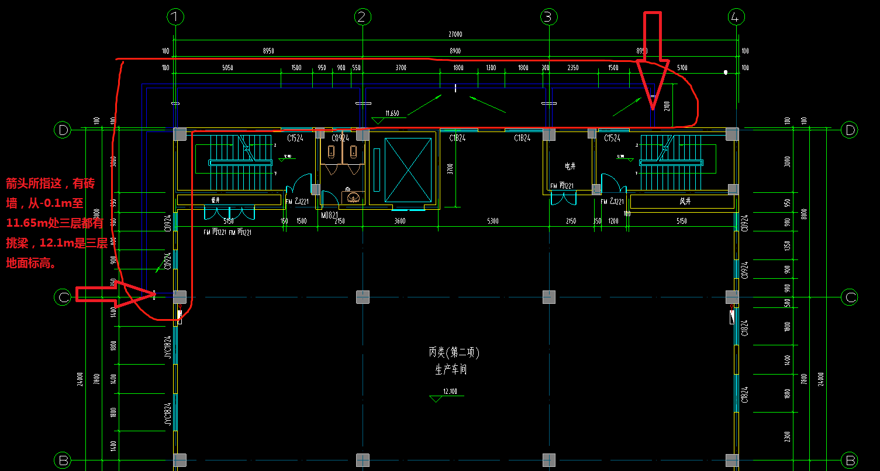This screenshot has height=471, width=880.
Task: Select the axis bubble numbered 1
Action: tap(175, 17)
